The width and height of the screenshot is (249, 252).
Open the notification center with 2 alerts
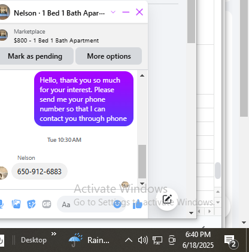pos(230,241)
